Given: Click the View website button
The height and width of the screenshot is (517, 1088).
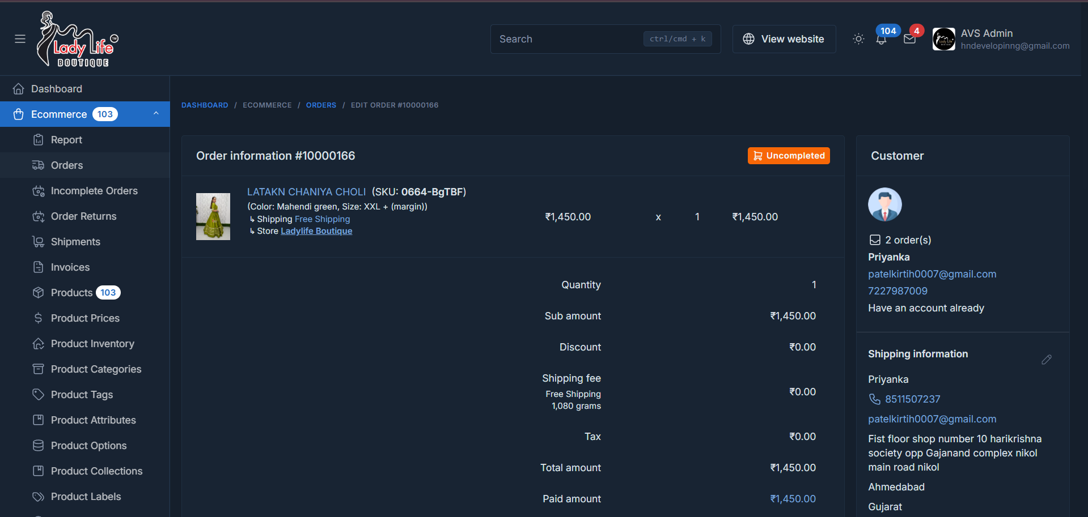Looking at the screenshot, I should (784, 39).
